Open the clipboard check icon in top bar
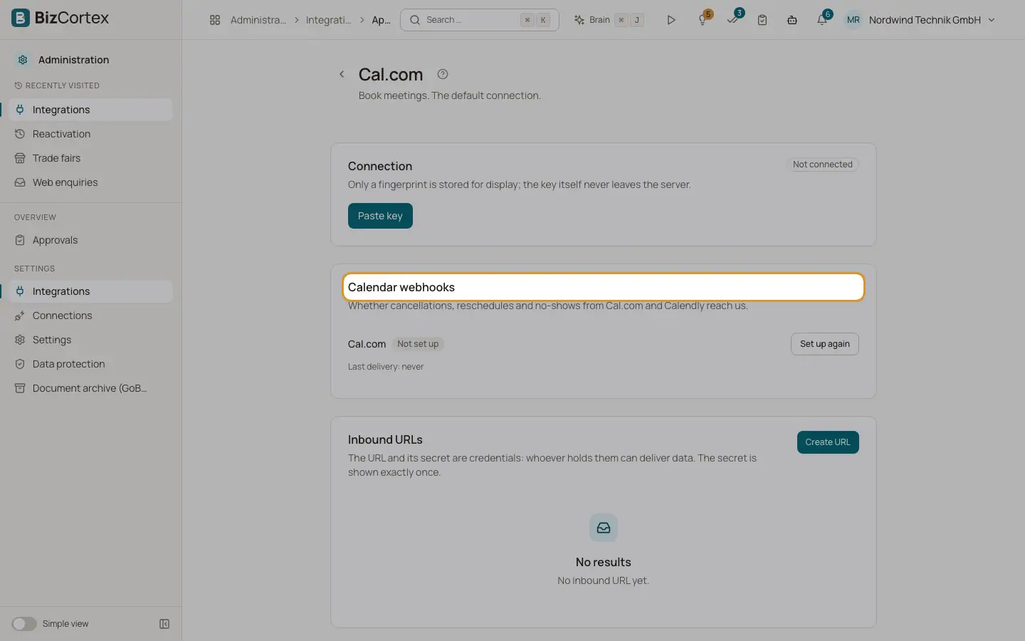Viewport: 1025px width, 641px height. click(x=762, y=20)
